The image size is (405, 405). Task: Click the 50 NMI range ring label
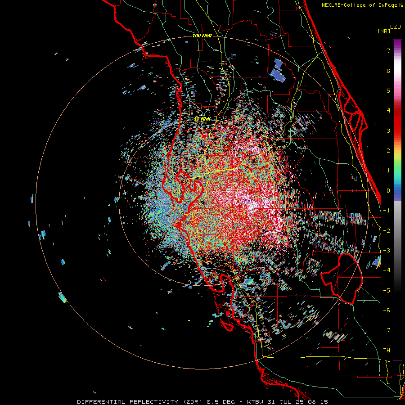pyautogui.click(x=202, y=119)
